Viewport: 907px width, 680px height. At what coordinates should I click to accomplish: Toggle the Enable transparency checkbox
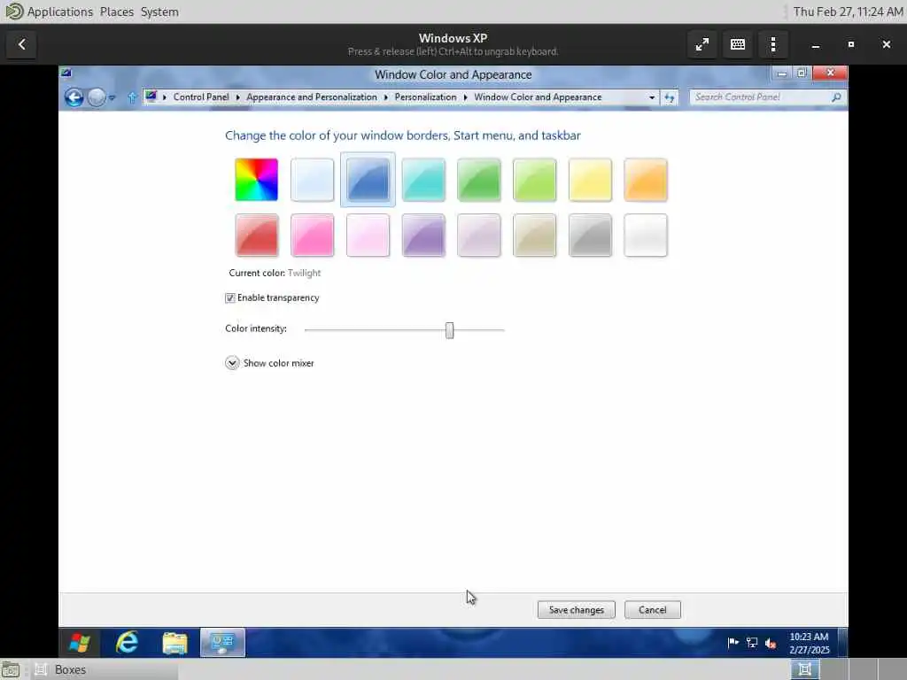229,297
